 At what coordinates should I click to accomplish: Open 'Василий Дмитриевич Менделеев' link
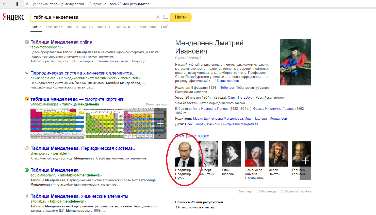click(233, 124)
